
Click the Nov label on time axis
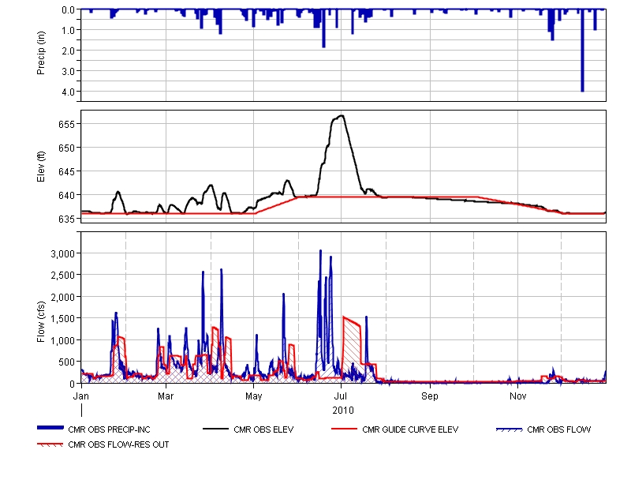pos(518,396)
